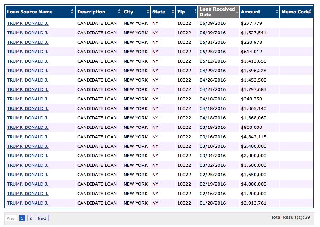Screen dimensions: 320x227
Task: Open TRUMP, DONALD J. link for $248,750 loan
Action: coord(28,99)
